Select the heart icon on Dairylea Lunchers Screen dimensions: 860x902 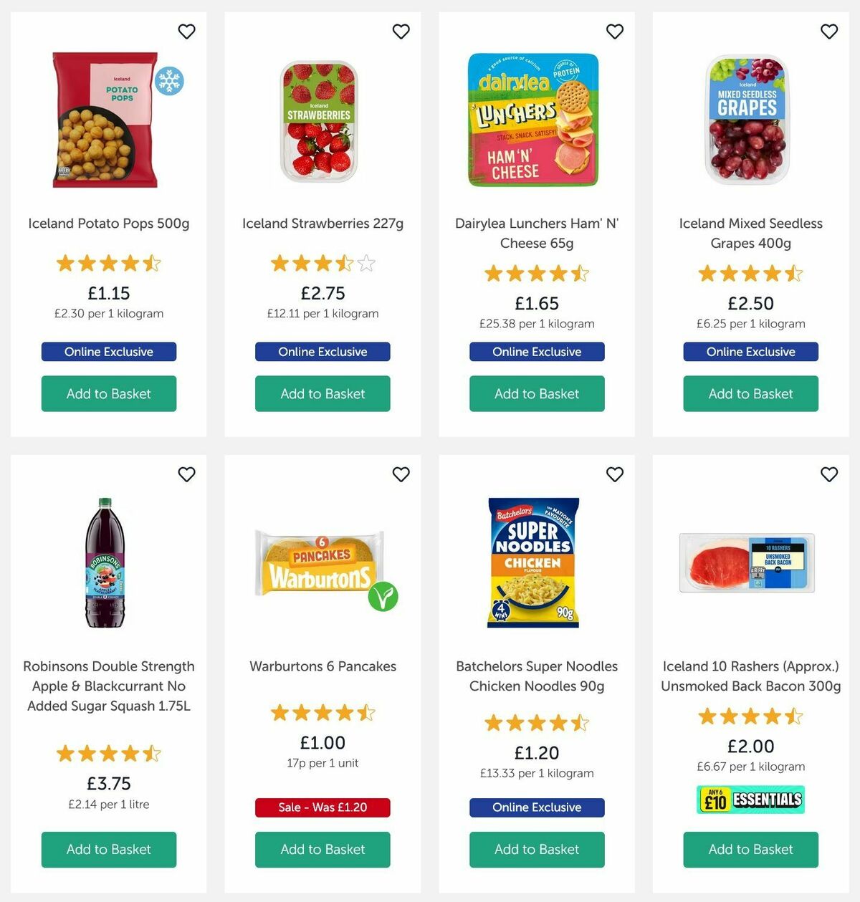[614, 32]
